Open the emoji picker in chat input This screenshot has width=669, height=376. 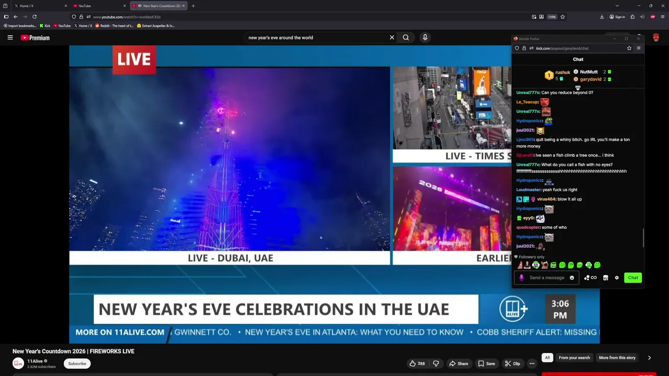pyautogui.click(x=572, y=278)
